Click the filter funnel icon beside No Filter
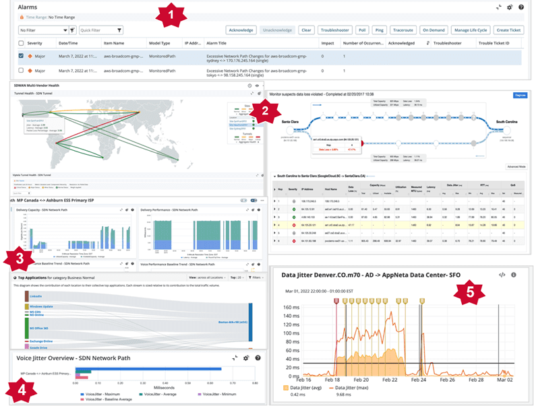 click(x=72, y=30)
